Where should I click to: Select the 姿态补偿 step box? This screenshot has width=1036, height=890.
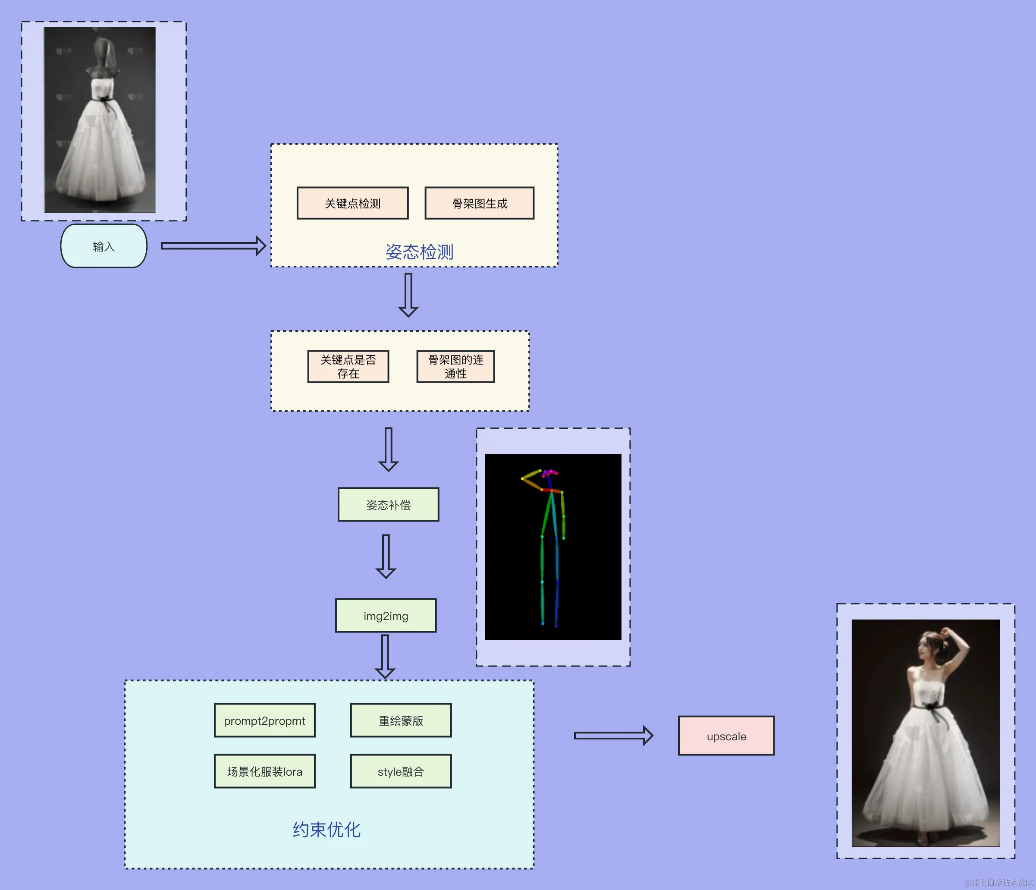388,504
